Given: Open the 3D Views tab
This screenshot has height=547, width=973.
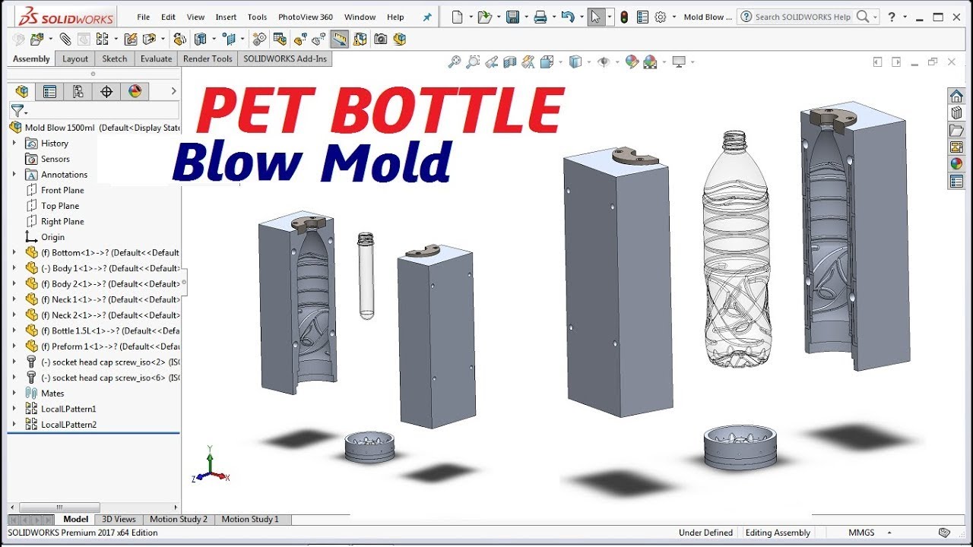Looking at the screenshot, I should (119, 520).
